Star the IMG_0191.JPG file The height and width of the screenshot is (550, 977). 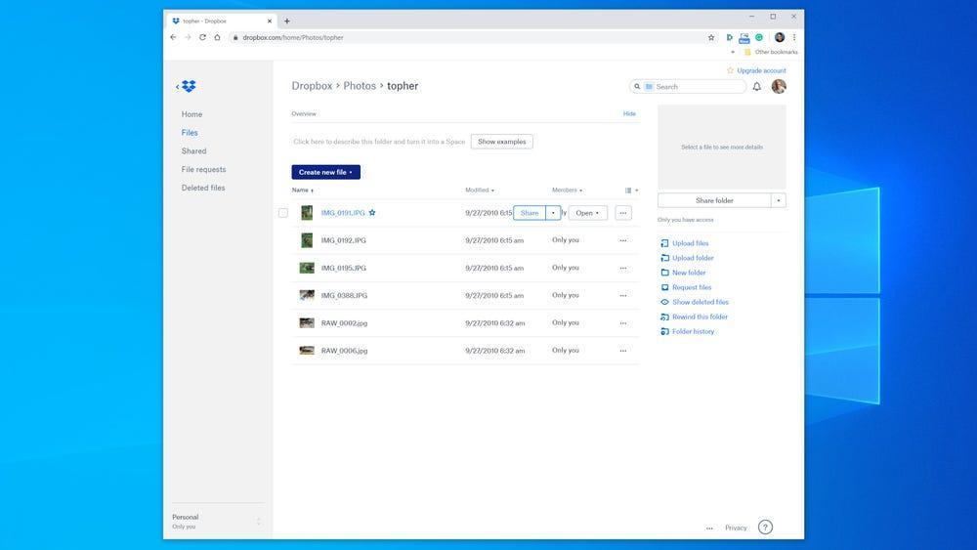pos(372,212)
